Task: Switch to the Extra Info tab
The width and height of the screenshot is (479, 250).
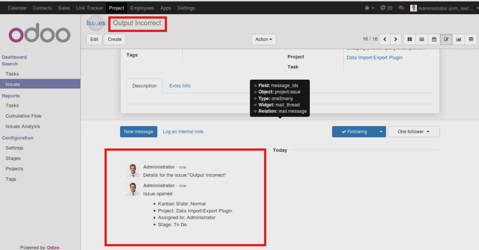Action: (180, 86)
